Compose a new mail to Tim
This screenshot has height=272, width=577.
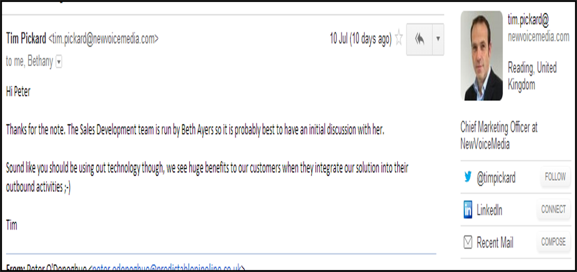click(x=553, y=242)
